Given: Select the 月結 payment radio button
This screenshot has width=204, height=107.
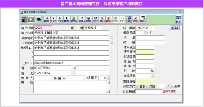Looking at the screenshot, I should click(147, 86).
